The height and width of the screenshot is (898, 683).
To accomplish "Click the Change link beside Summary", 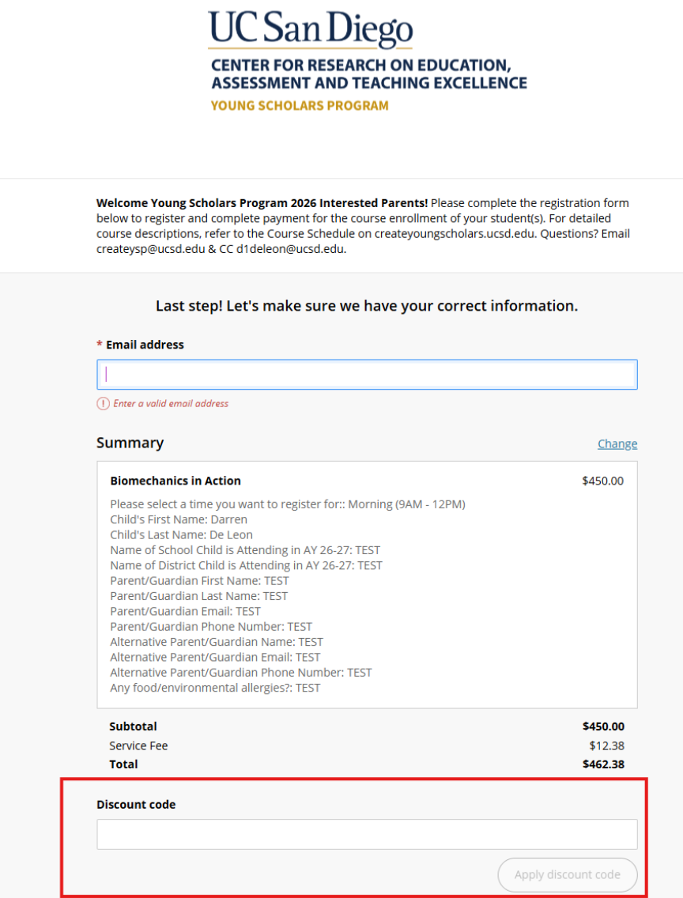I will click(x=617, y=443).
